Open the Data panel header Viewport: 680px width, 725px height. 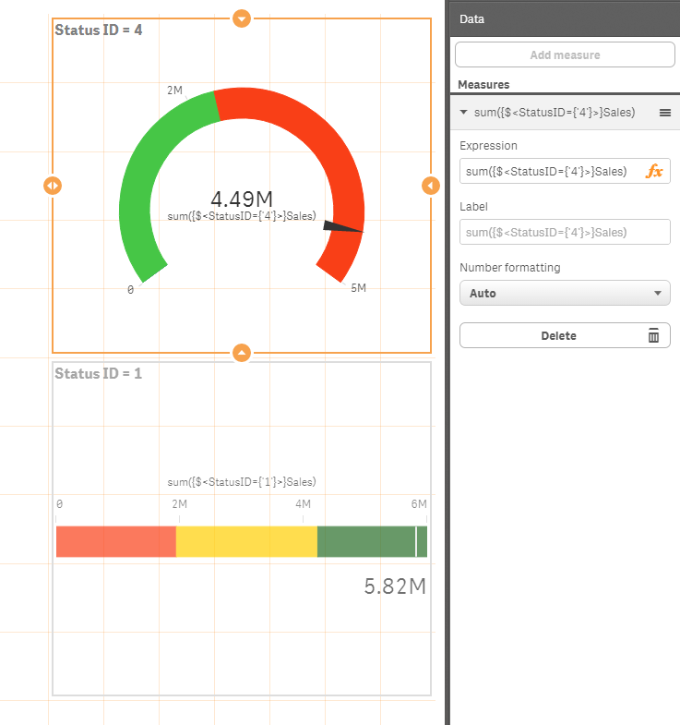pos(565,19)
